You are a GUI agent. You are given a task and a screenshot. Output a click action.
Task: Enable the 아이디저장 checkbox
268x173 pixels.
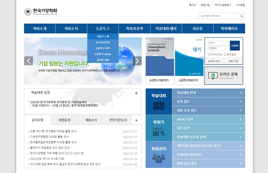pyautogui.click(x=210, y=55)
